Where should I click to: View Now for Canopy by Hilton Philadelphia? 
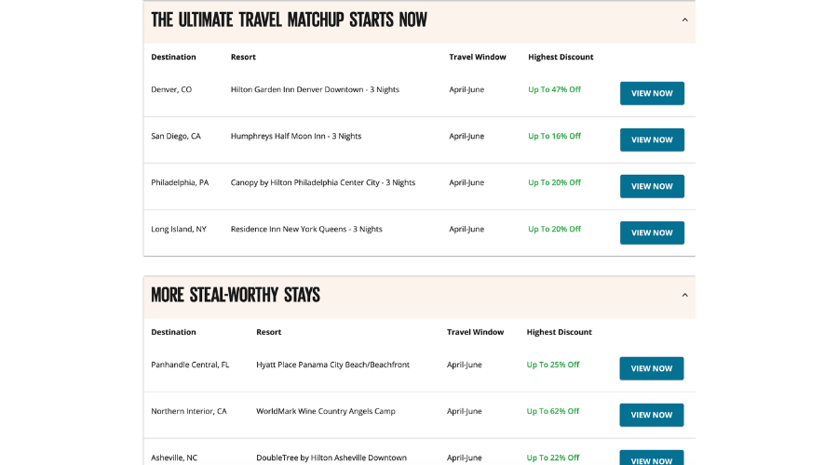(x=652, y=186)
